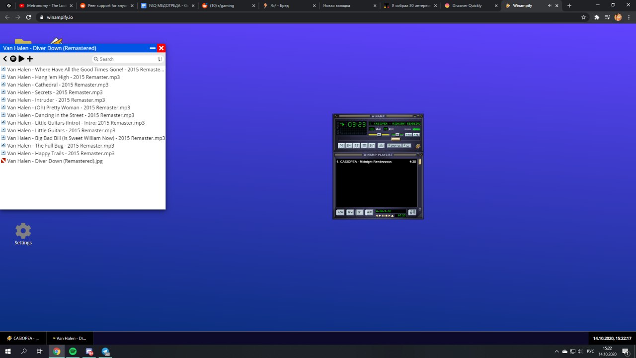Open the Windows Start menu
The width and height of the screenshot is (636, 358).
8,351
